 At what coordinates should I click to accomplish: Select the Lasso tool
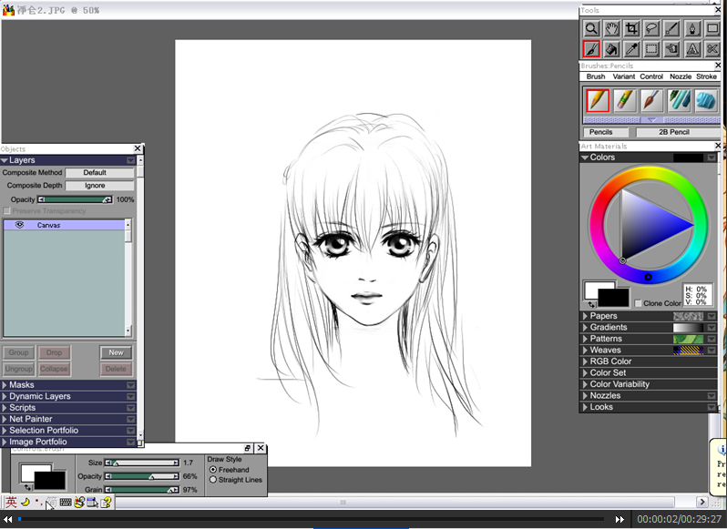[652, 29]
